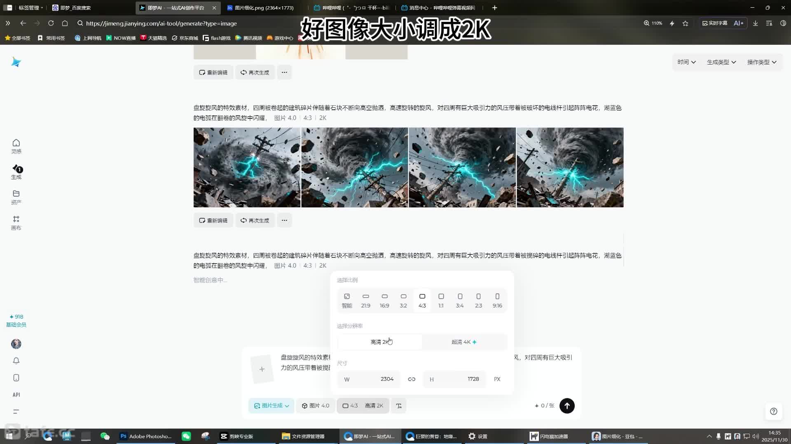Open Adobe Photoshop from the taskbar
This screenshot has width=791, height=444.
tap(146, 436)
